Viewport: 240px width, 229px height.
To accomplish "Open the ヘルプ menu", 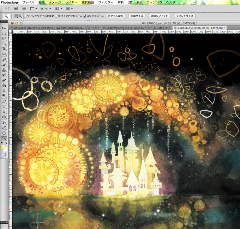I will click(x=171, y=2).
